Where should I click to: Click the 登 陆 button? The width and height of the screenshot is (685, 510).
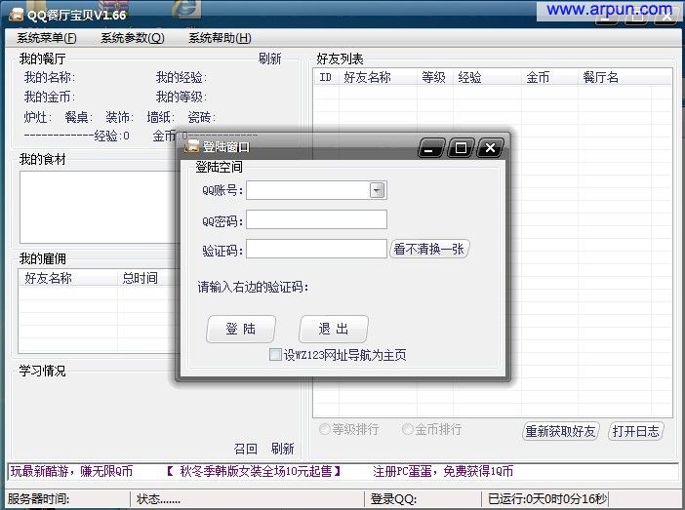(241, 329)
